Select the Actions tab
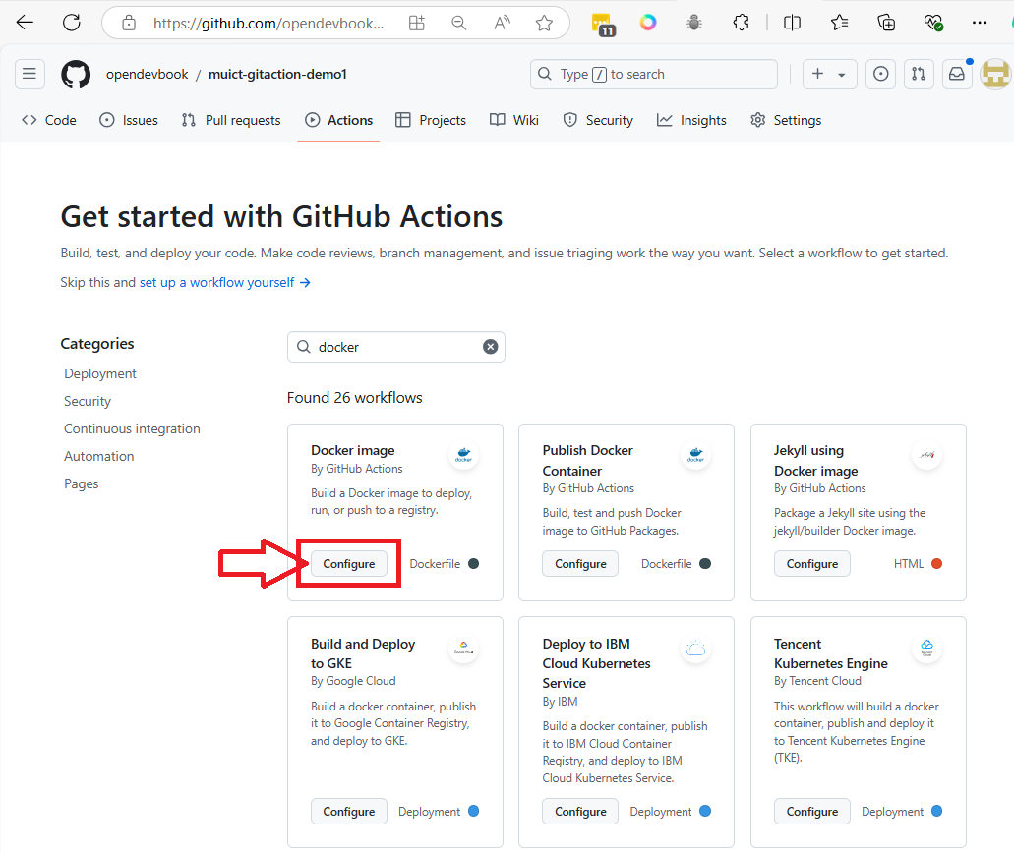The height and width of the screenshot is (852, 1014). 339,120
